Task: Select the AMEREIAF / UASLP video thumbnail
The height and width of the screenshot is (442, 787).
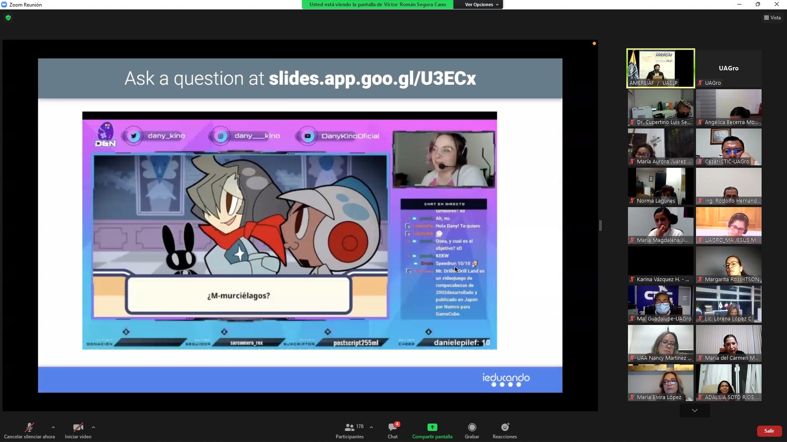Action: [660, 68]
